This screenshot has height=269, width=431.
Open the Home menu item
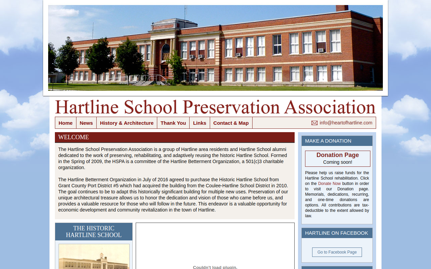point(66,123)
